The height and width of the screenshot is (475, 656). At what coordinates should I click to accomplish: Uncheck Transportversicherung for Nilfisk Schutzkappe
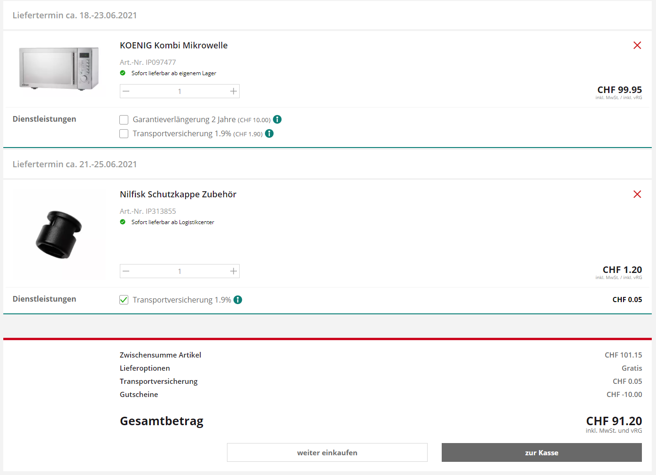124,300
